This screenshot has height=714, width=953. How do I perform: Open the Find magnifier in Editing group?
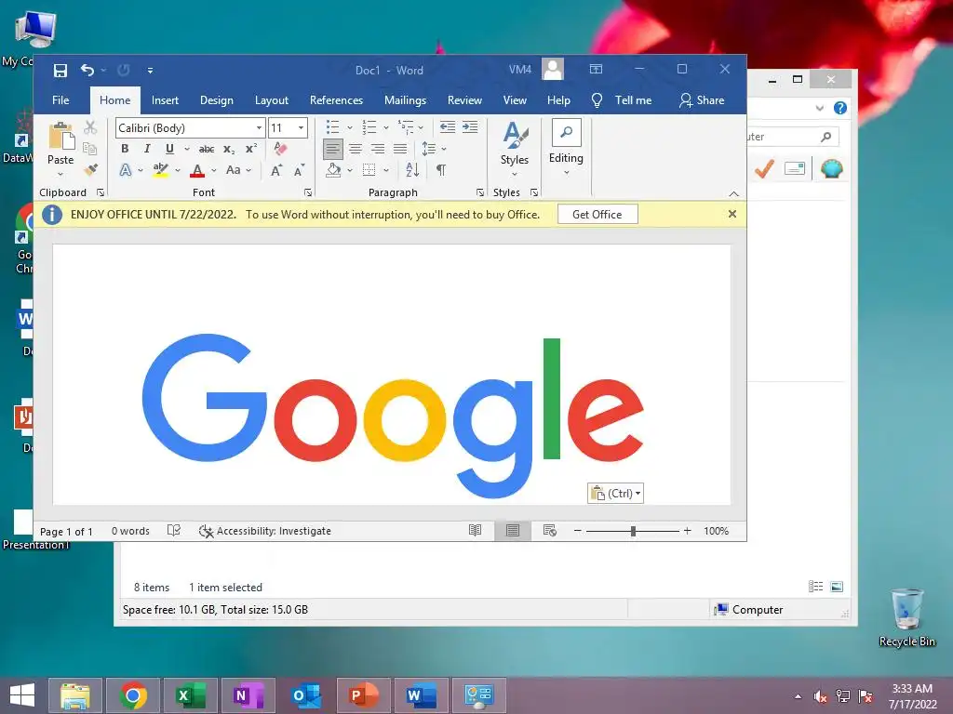pyautogui.click(x=566, y=132)
